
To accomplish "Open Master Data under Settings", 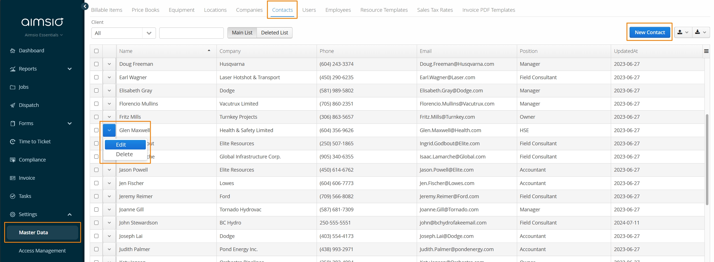I will coord(42,233).
